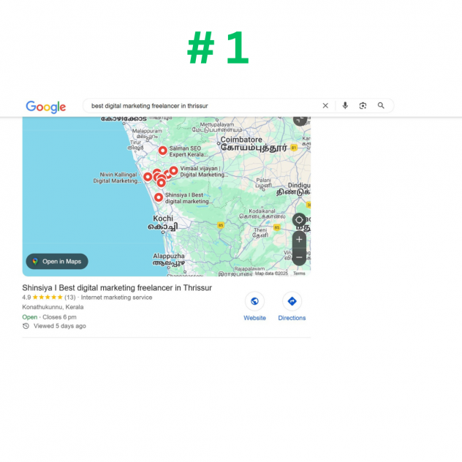Get Directions to Shinsiya listing
The height and width of the screenshot is (462, 462).
coord(292,306)
